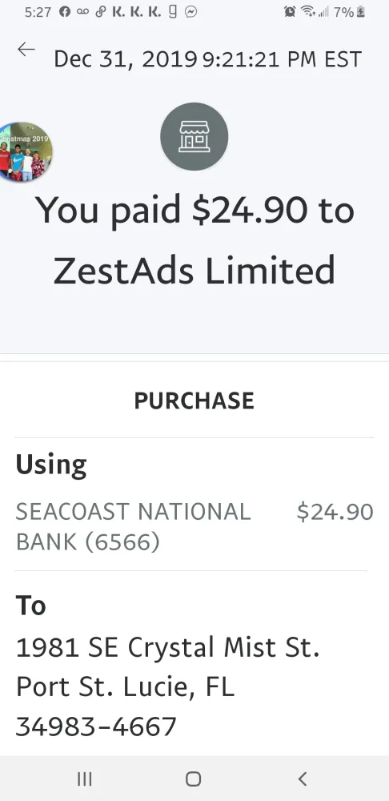Tap the first K. notification icon
This screenshot has height=801, width=389.
click(118, 12)
